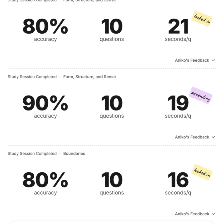Image resolution: width=220 pixels, height=224 pixels.
Task: Select 80% accuracy in the Boundaries session
Action: 45,183
